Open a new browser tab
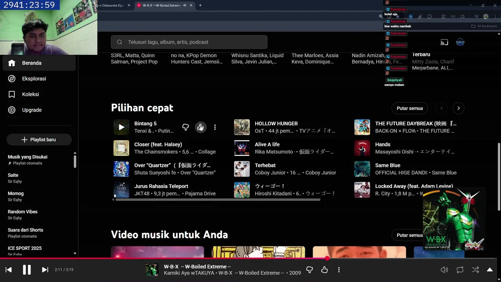The image size is (501, 282). tap(200, 5)
